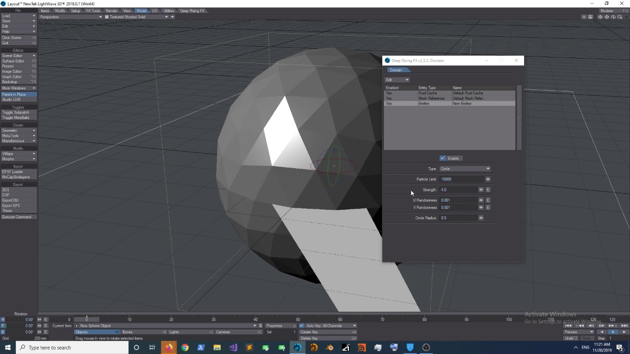Image resolution: width=630 pixels, height=354 pixels.
Task: Switch to Lights selection mode
Action: (x=190, y=332)
